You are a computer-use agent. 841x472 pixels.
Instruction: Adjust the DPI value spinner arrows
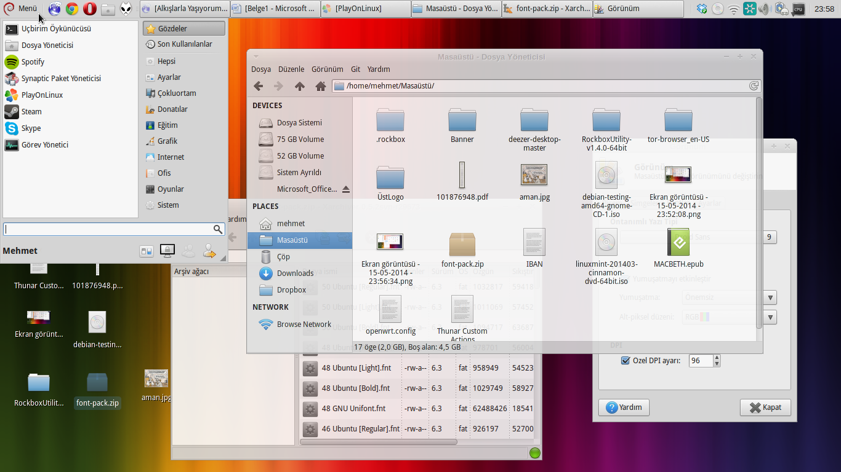click(717, 361)
